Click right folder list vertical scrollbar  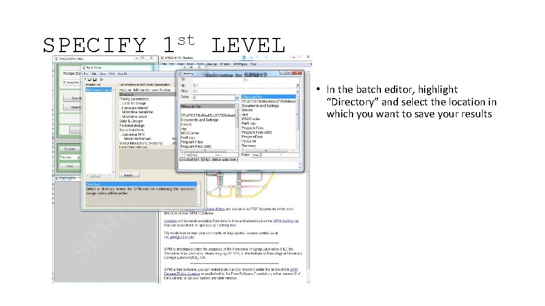click(297, 121)
